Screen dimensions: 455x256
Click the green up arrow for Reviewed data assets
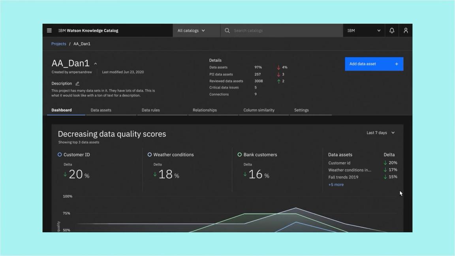[278, 81]
